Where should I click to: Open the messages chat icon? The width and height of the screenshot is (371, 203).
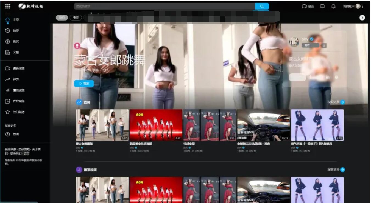tap(322, 6)
